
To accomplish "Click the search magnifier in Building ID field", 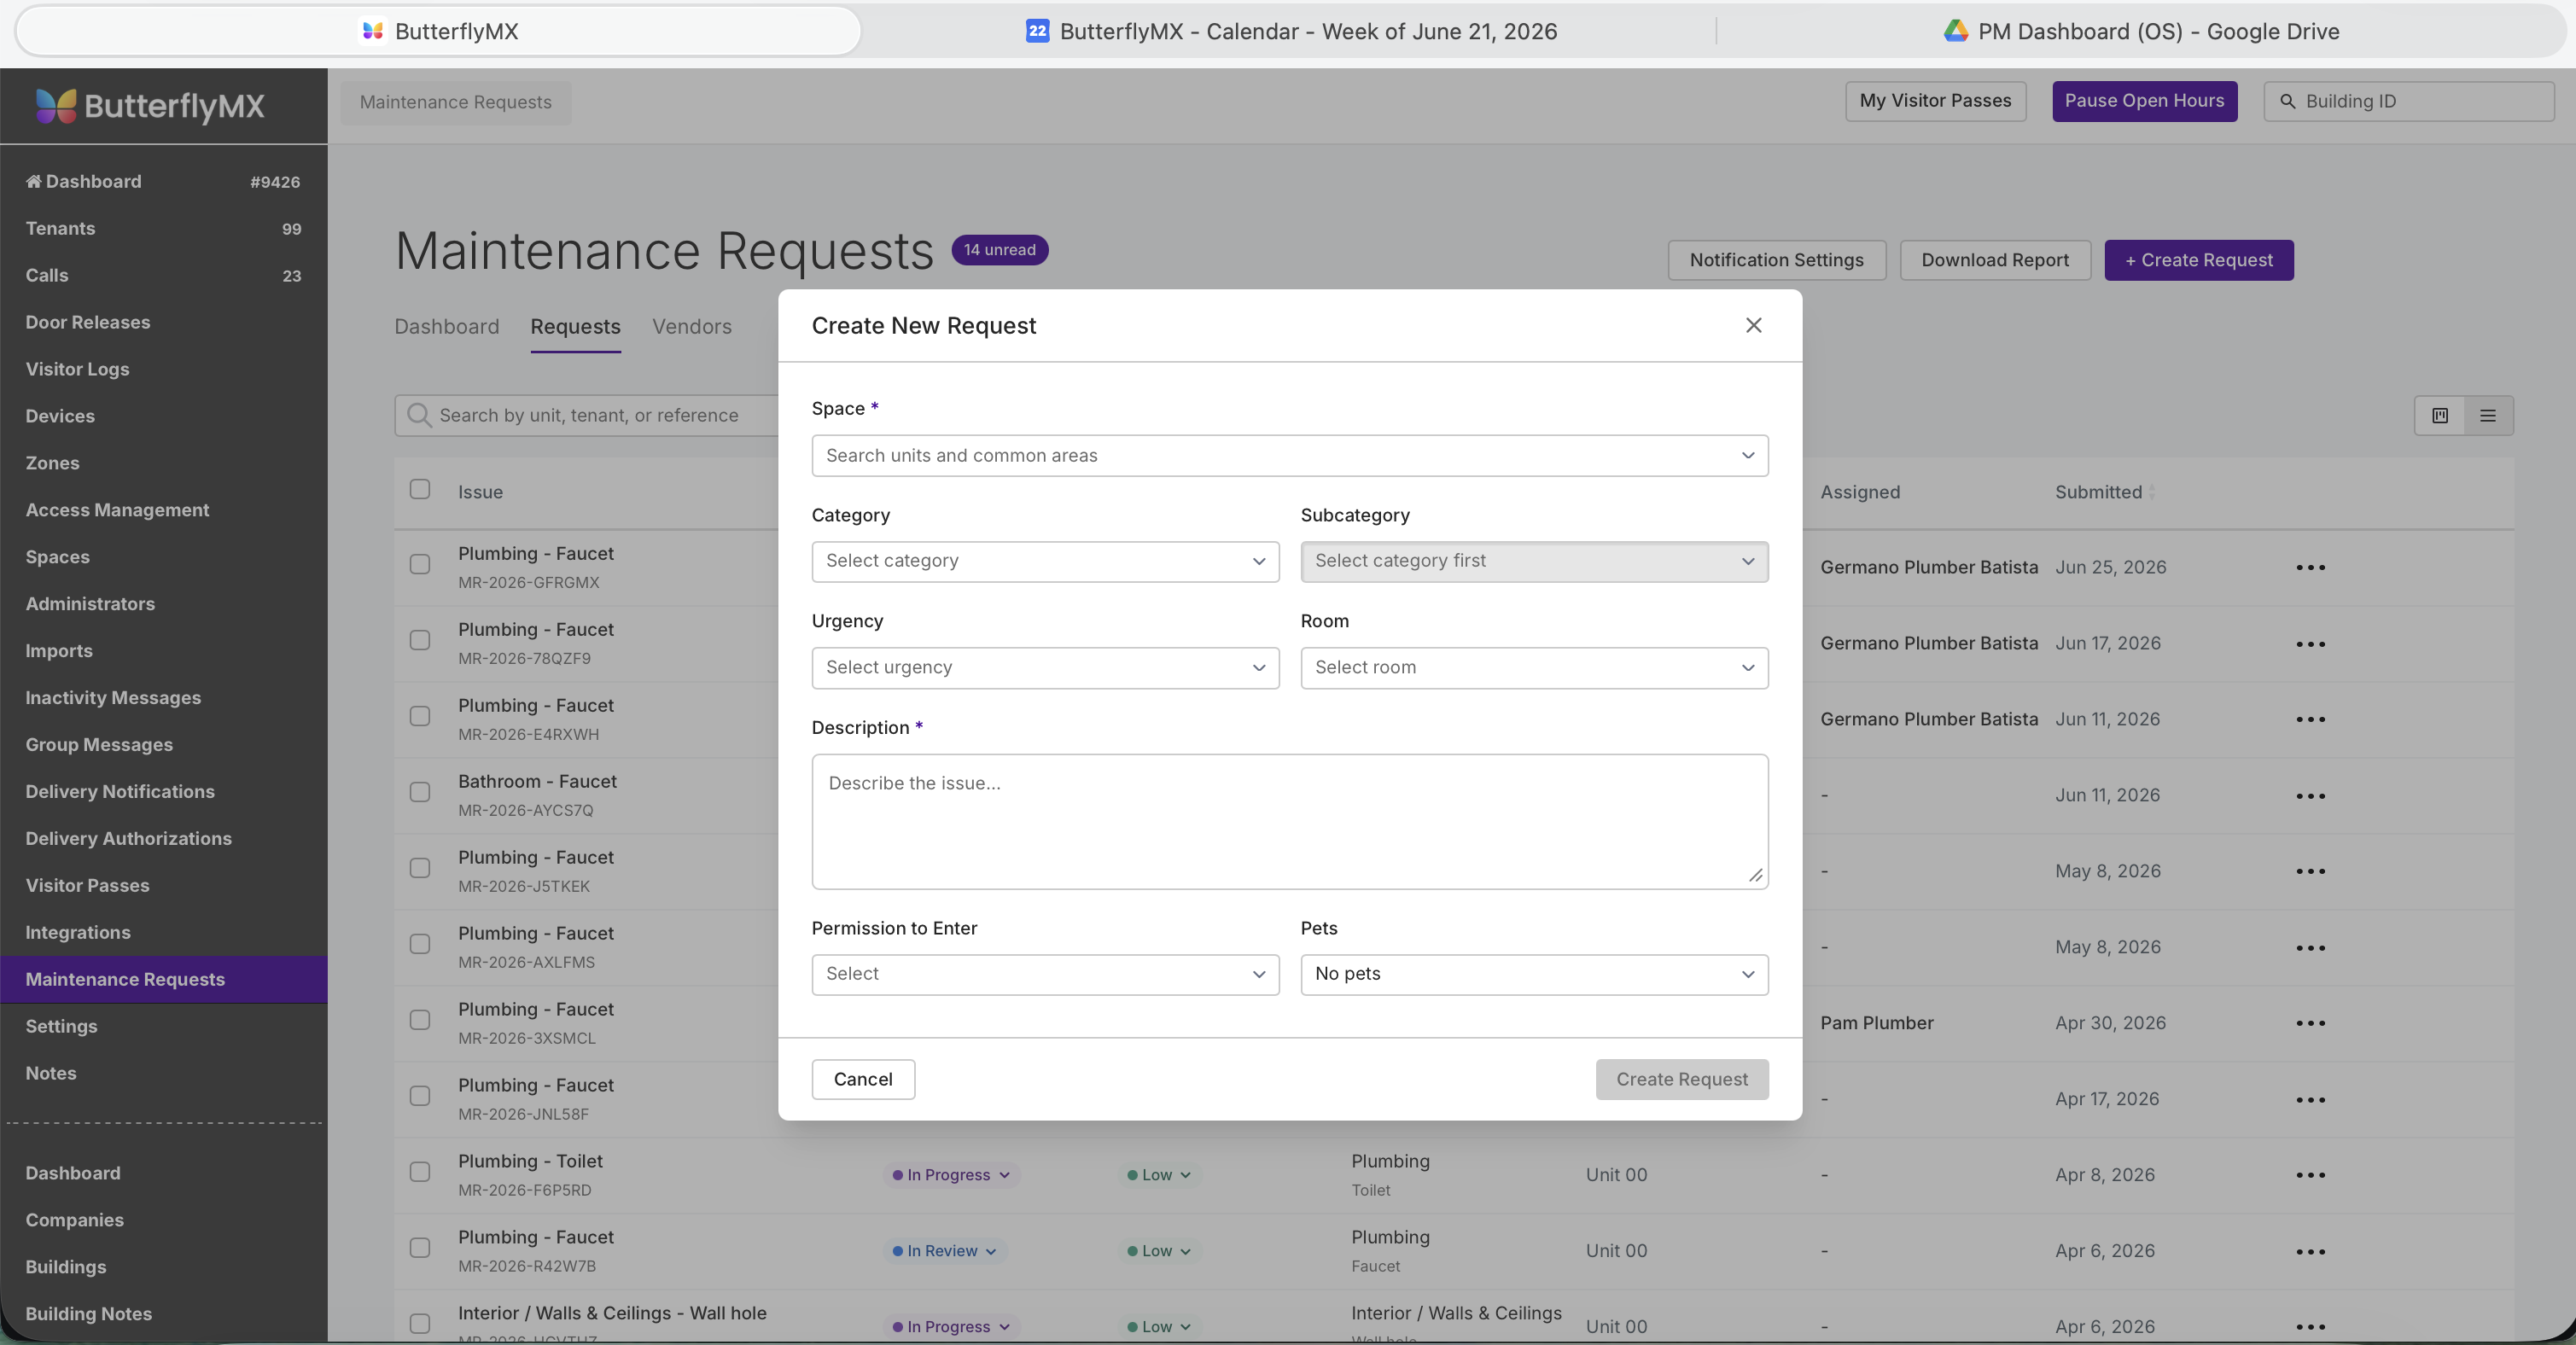I will click(2287, 101).
